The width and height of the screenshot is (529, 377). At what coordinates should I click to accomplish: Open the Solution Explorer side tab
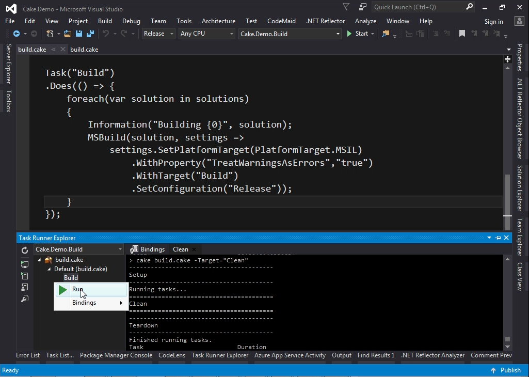(520, 188)
